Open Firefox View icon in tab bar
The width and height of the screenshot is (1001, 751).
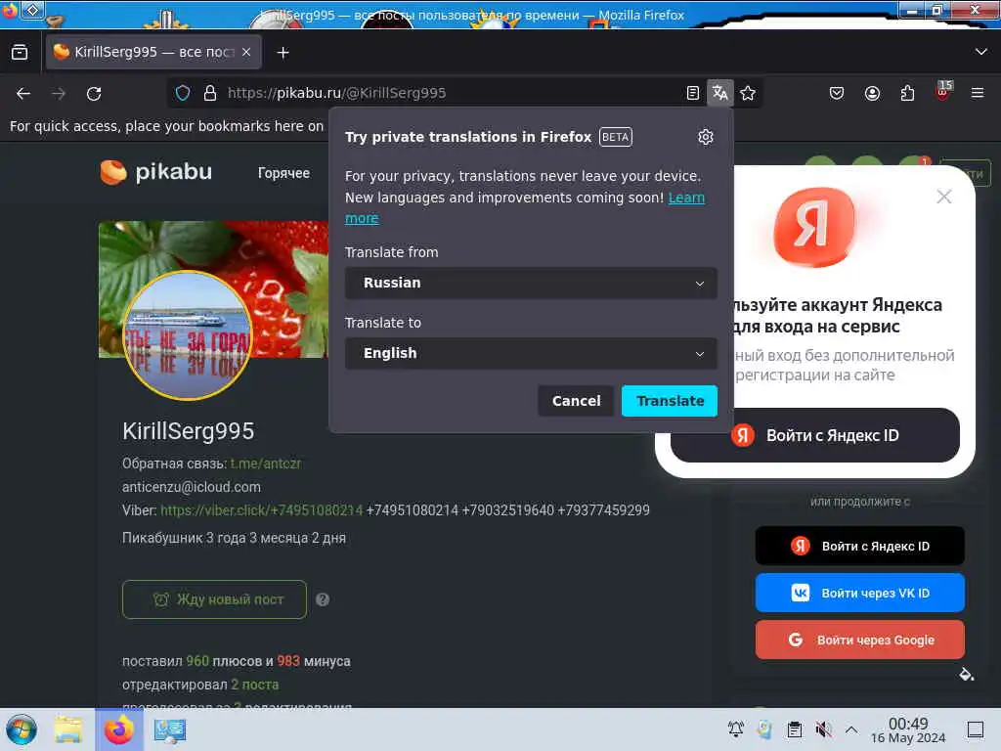pyautogui.click(x=20, y=53)
